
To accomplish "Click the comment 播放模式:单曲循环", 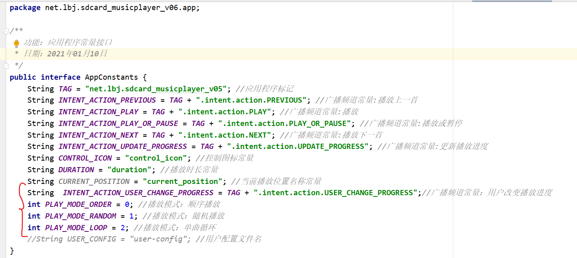I will tap(179, 228).
